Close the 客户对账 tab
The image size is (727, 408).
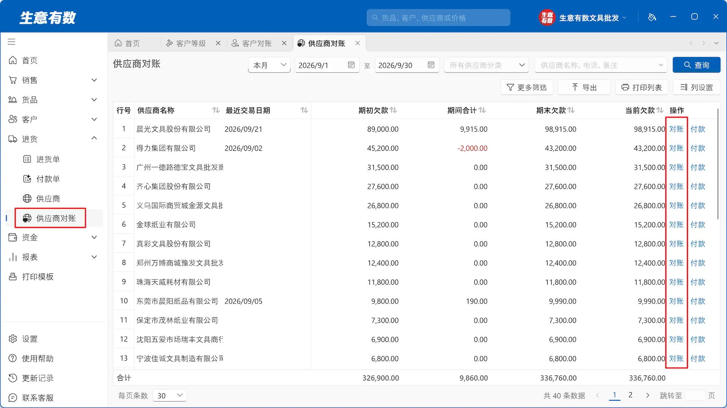pyautogui.click(x=284, y=43)
